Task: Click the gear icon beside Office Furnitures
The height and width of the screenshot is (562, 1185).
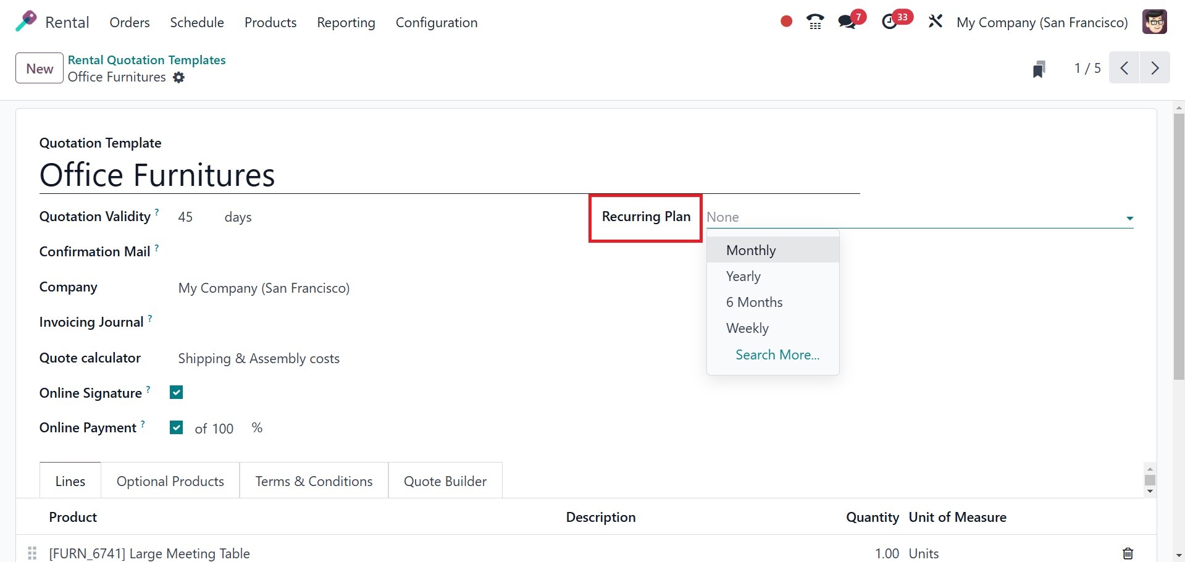Action: click(178, 77)
